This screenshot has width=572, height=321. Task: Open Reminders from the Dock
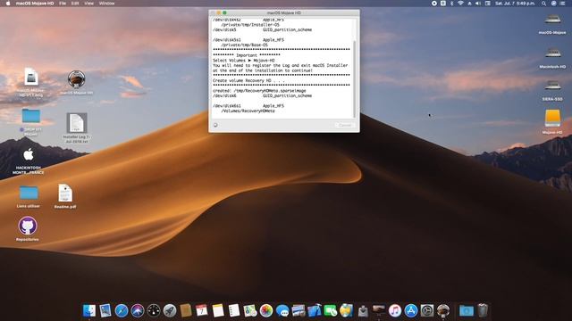point(234,310)
